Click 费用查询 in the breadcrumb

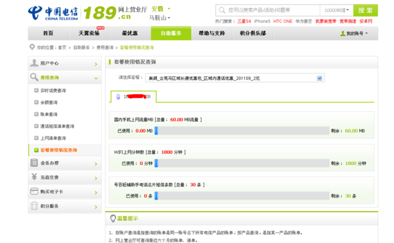(x=105, y=47)
